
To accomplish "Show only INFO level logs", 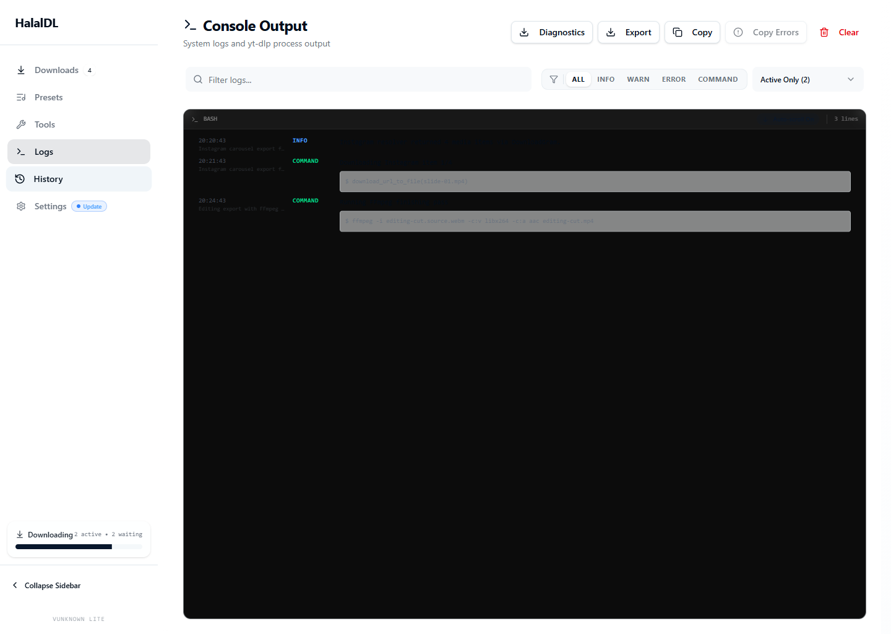I will coord(605,79).
